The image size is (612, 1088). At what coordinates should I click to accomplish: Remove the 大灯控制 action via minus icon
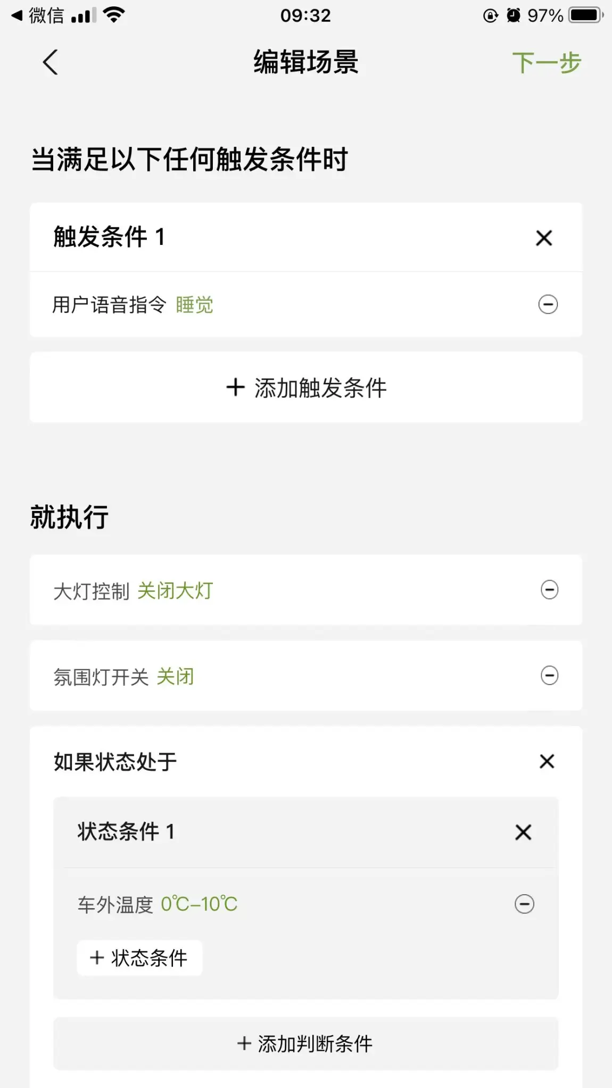(x=549, y=590)
